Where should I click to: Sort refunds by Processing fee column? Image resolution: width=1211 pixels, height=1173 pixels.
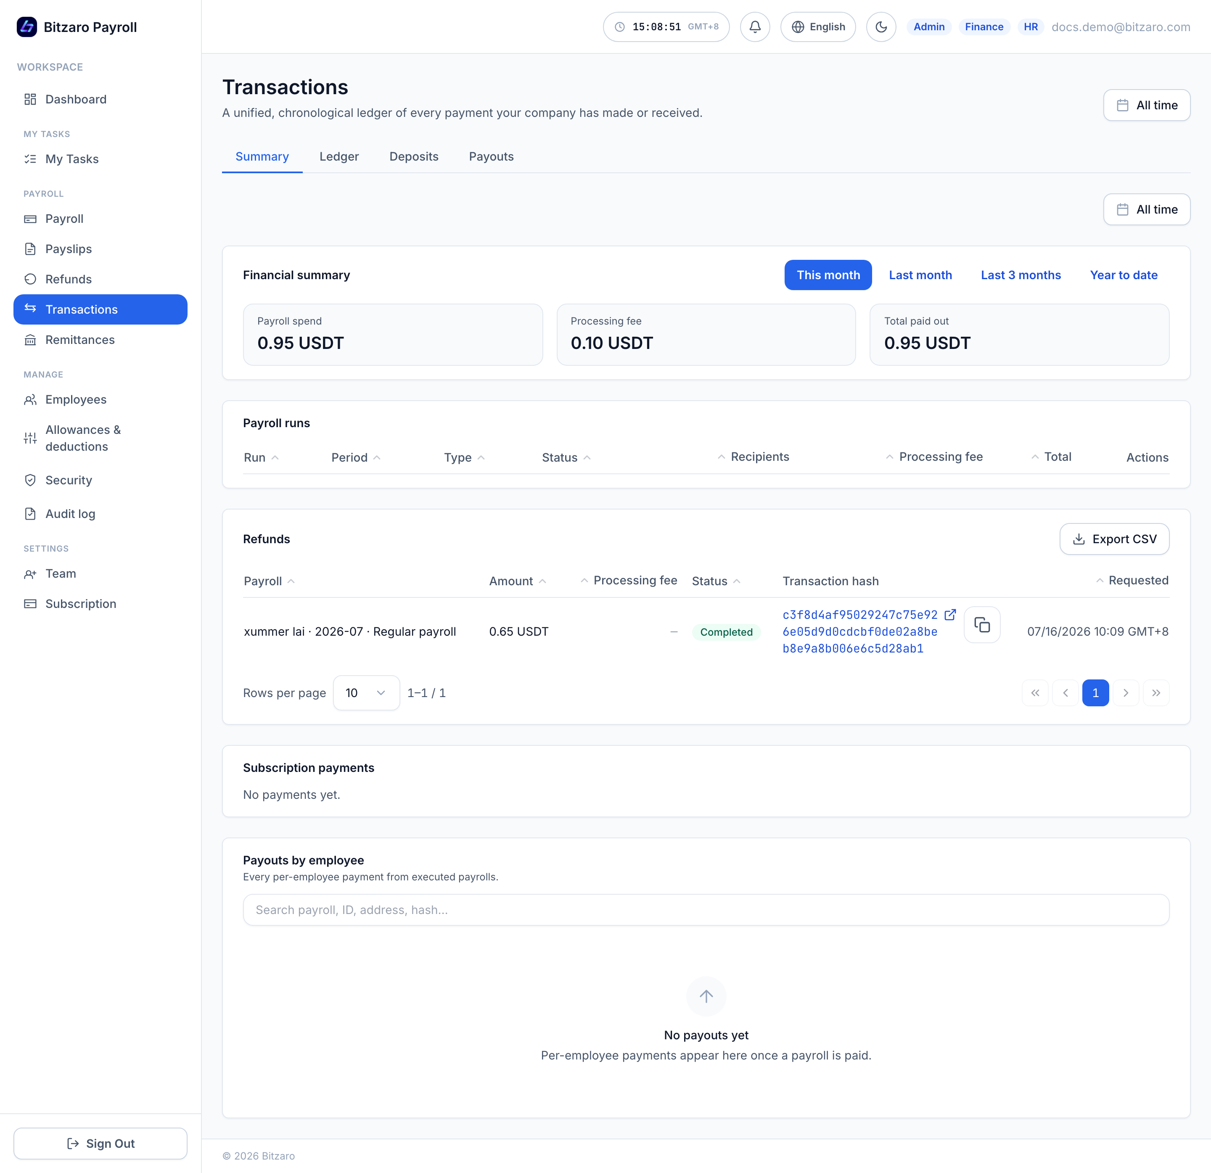click(x=629, y=581)
